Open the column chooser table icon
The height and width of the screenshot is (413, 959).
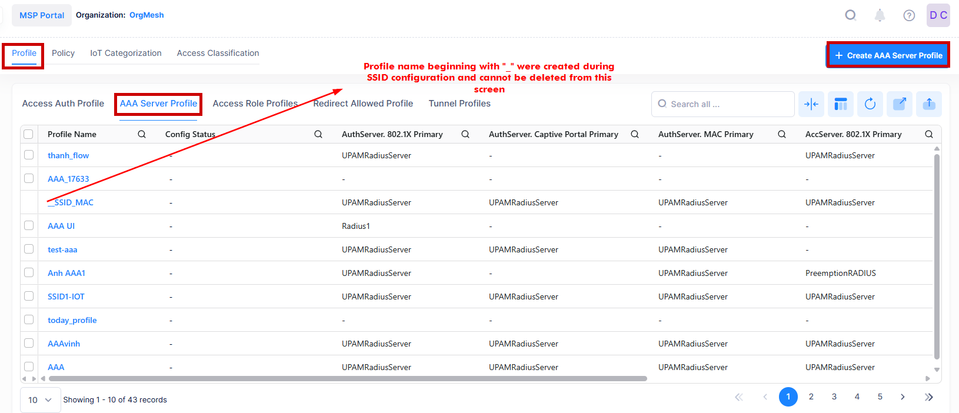pyautogui.click(x=841, y=104)
